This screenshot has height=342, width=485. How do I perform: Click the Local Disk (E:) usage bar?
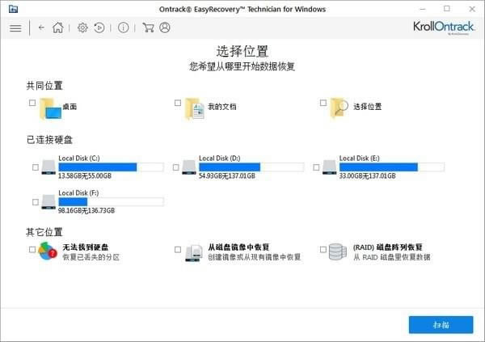[391, 167]
